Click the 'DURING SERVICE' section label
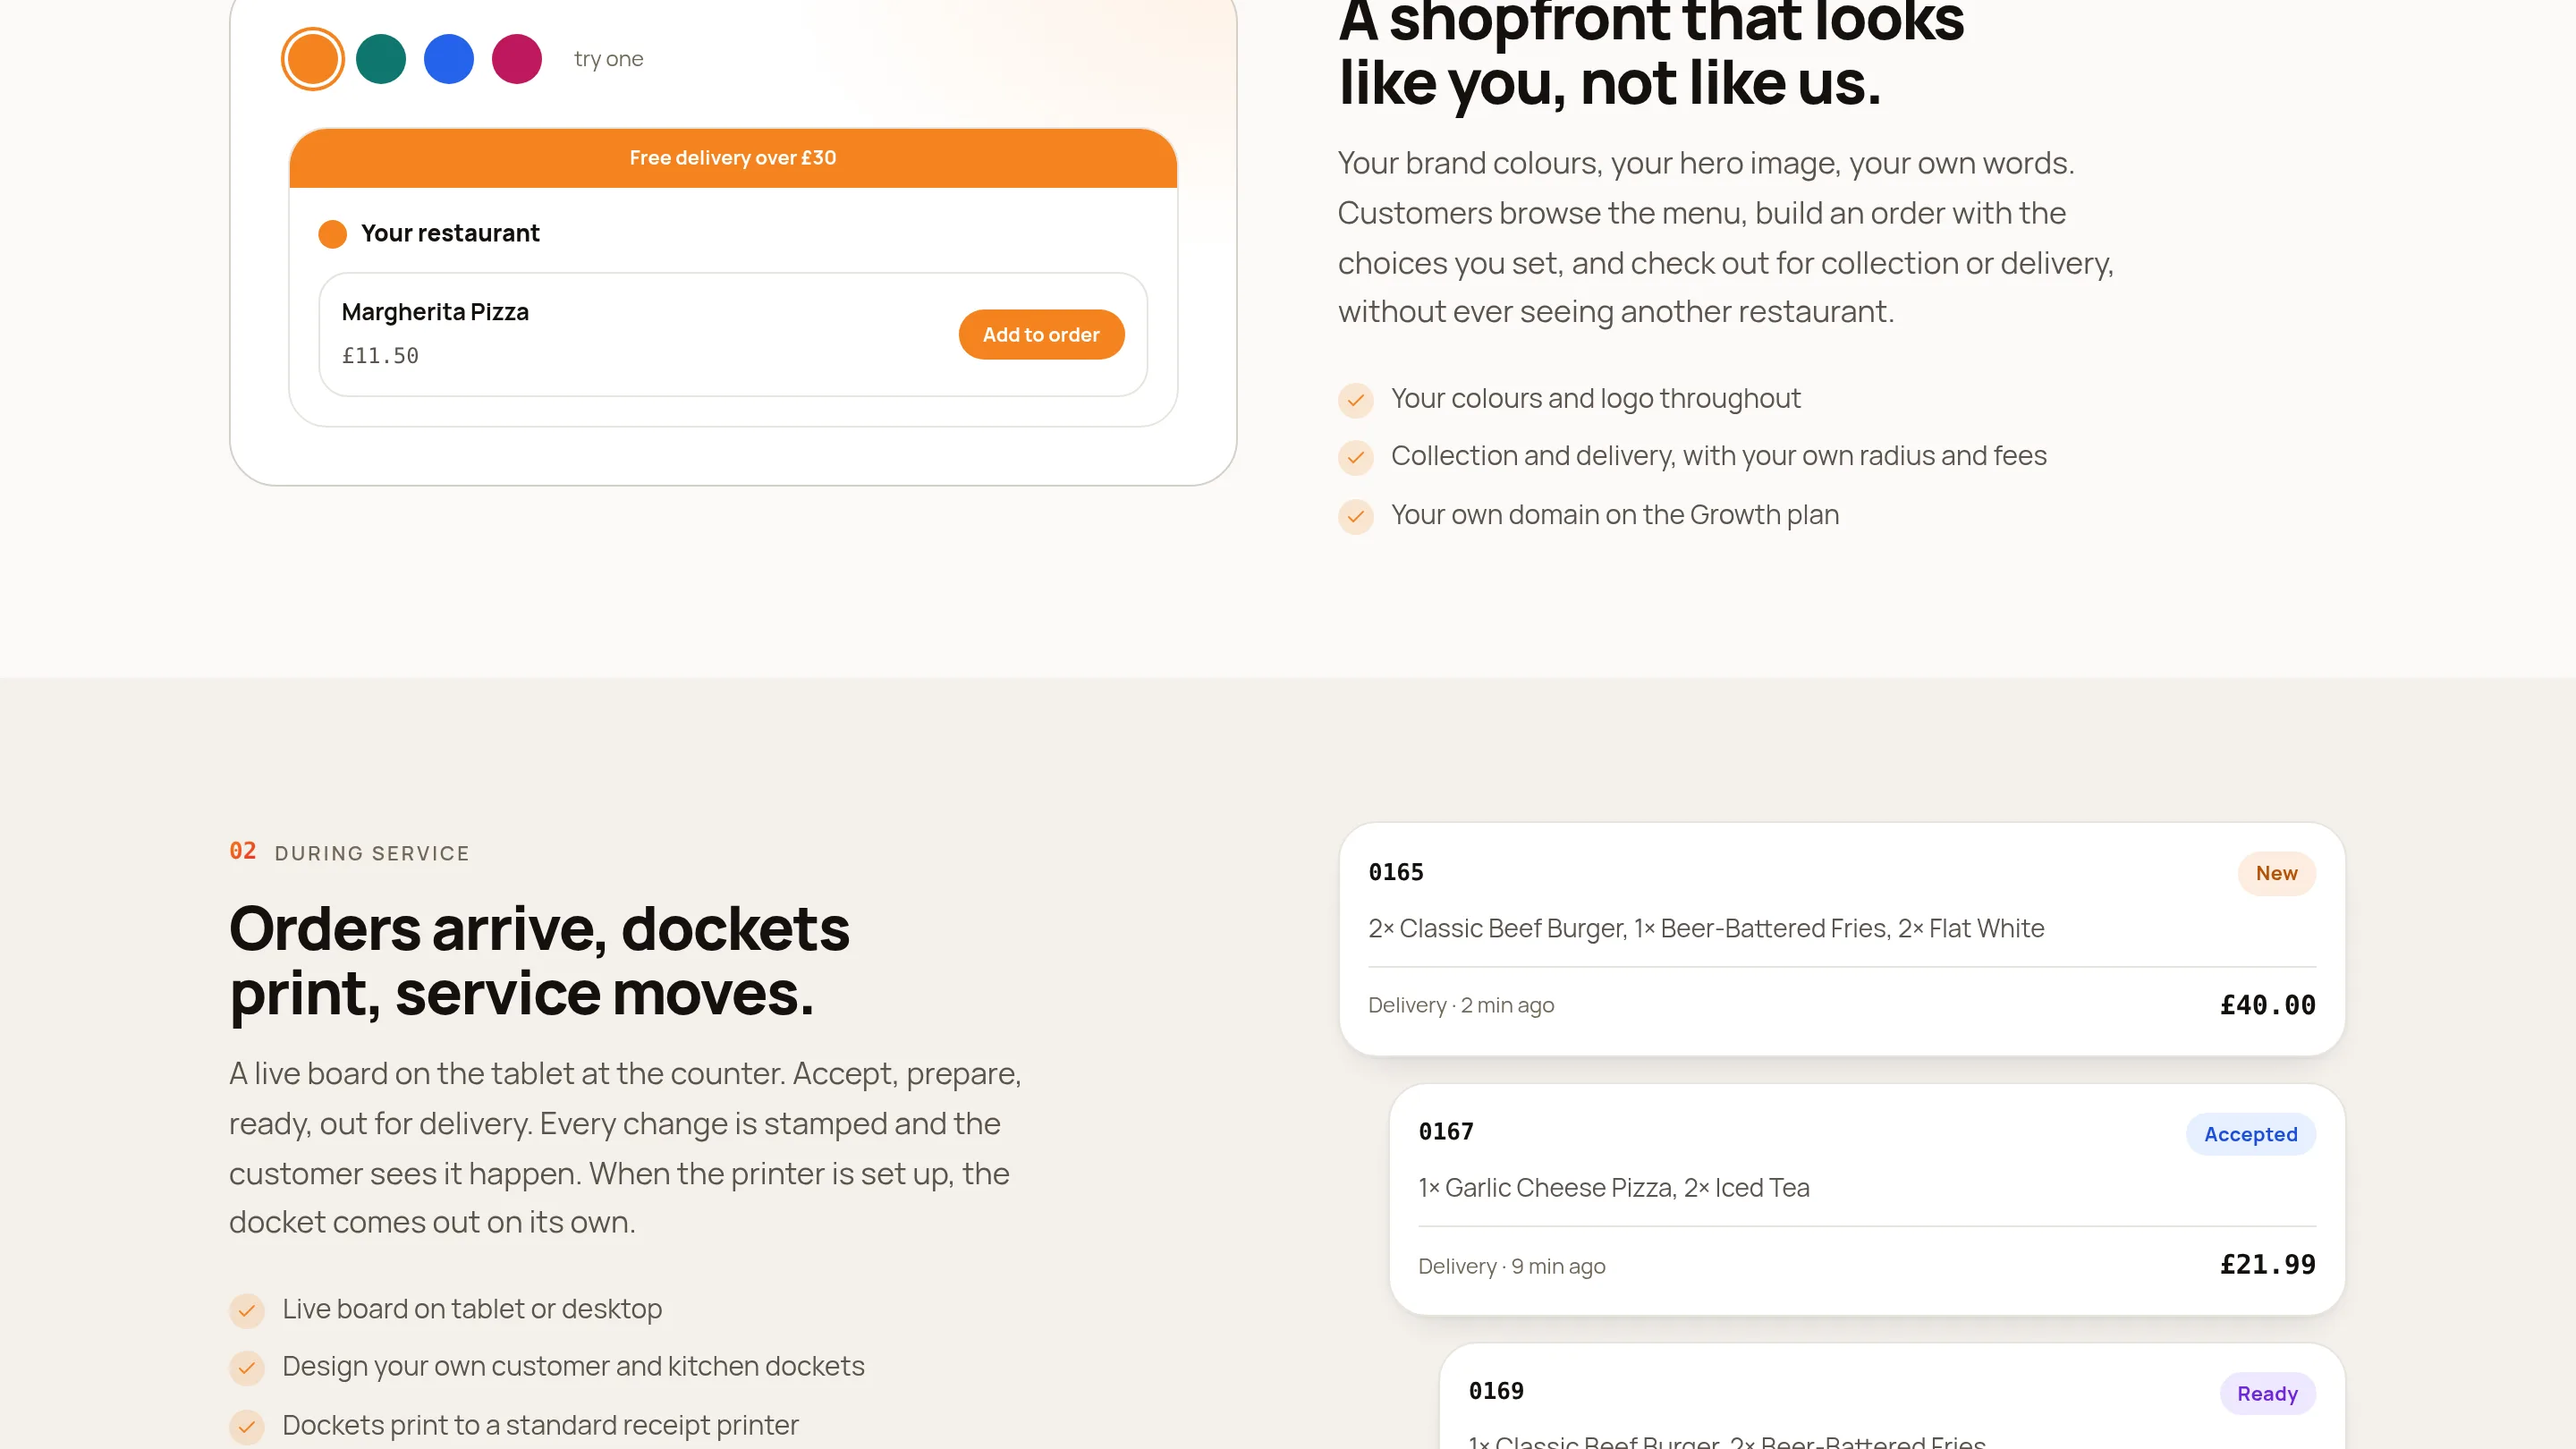Viewport: 2576px width, 1449px height. (x=372, y=853)
